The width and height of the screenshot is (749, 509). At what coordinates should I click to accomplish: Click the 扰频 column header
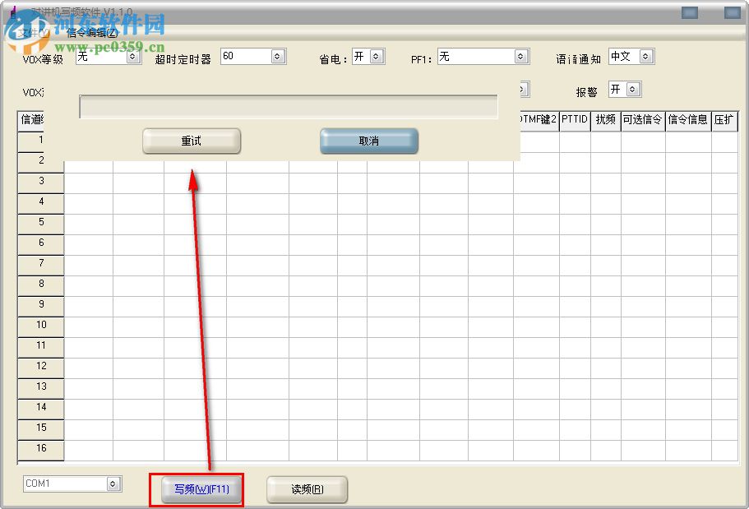[x=606, y=120]
